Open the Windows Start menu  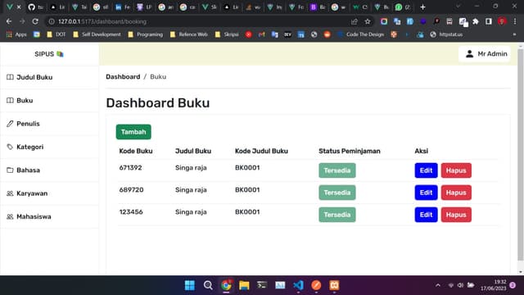click(190, 285)
